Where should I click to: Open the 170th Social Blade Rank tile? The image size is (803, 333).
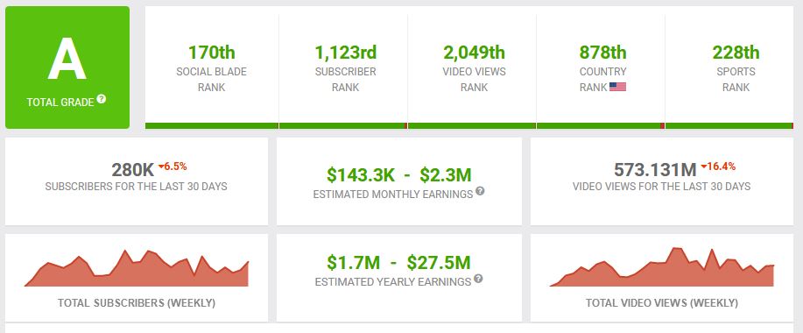coord(212,67)
